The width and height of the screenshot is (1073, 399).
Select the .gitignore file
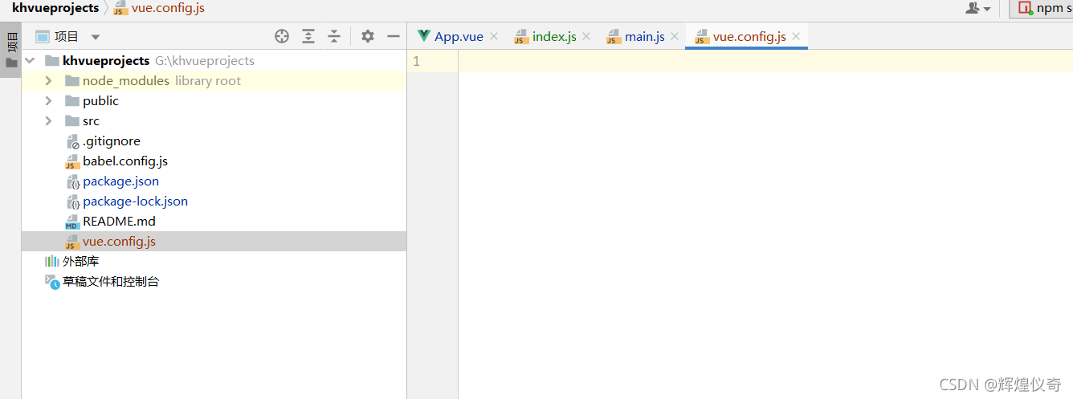[112, 141]
